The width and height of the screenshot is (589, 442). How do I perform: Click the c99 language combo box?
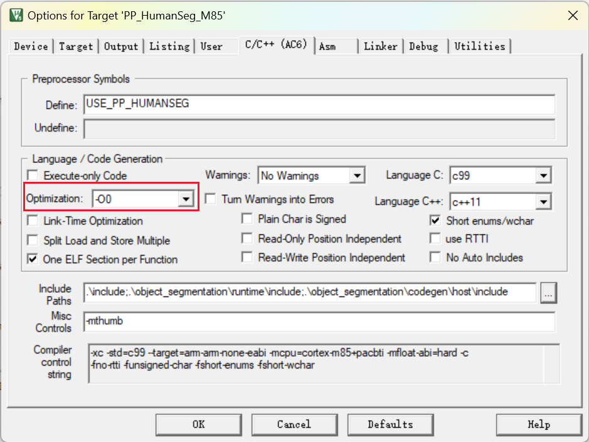pyautogui.click(x=501, y=176)
